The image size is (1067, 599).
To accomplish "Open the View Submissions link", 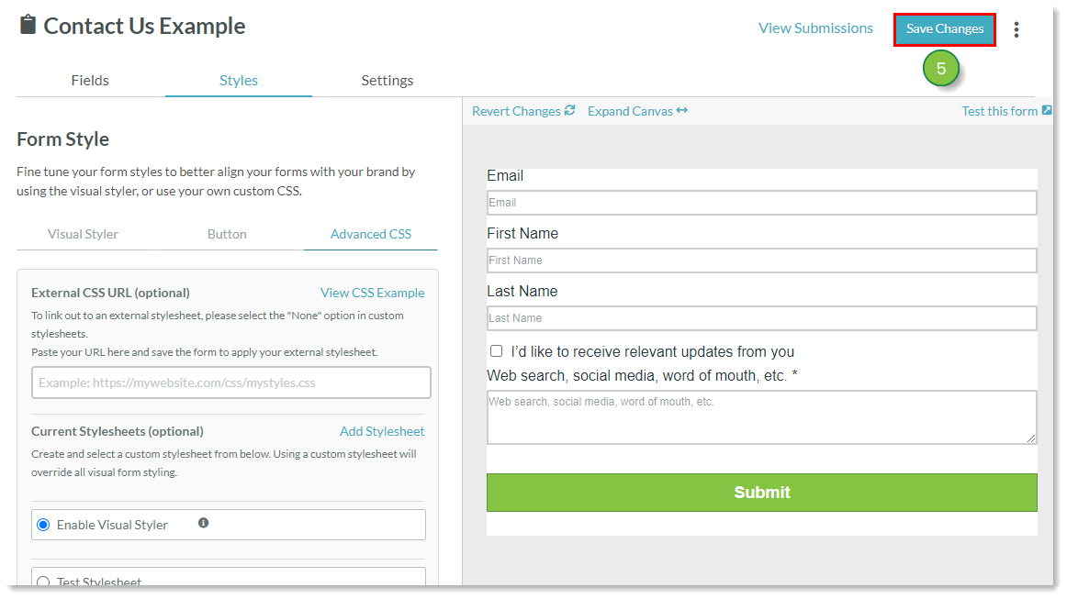I will pos(815,28).
